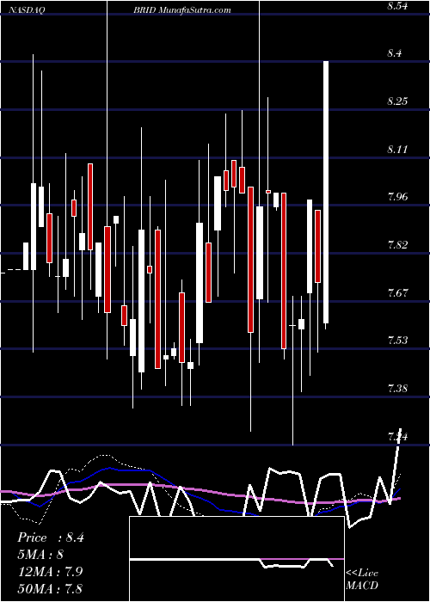Click the 8.11 price axis label
The width and height of the screenshot is (430, 602).
(x=397, y=150)
